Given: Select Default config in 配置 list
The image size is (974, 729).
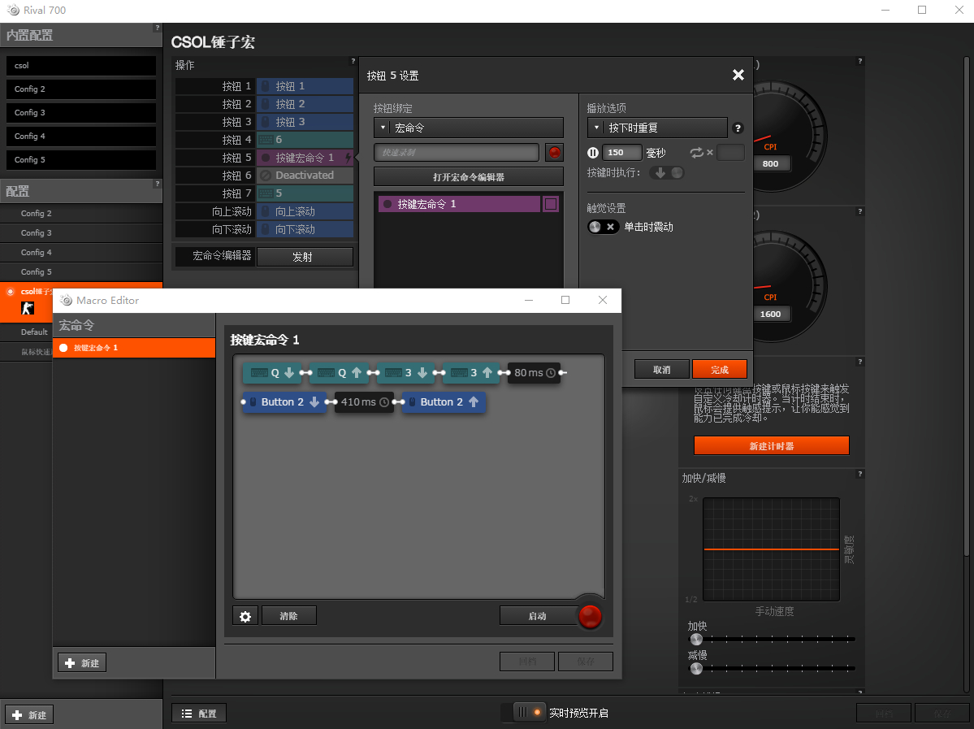Looking at the screenshot, I should coord(26,332).
